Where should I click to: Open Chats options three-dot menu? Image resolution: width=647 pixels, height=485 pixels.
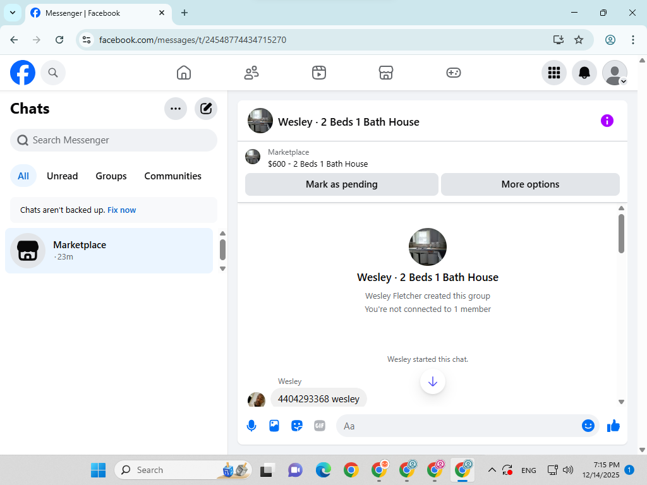point(176,109)
